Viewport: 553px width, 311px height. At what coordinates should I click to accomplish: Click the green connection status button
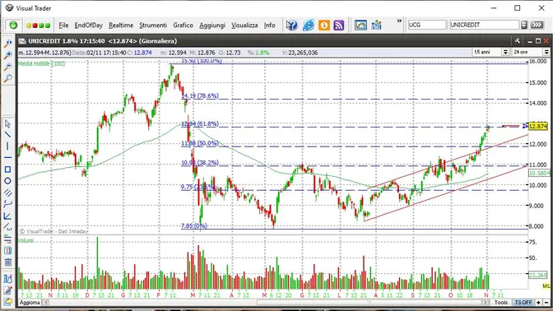(x=13, y=25)
